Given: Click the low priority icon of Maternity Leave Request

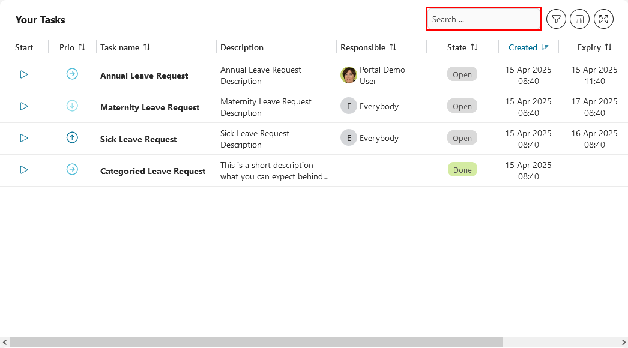Looking at the screenshot, I should coord(72,106).
